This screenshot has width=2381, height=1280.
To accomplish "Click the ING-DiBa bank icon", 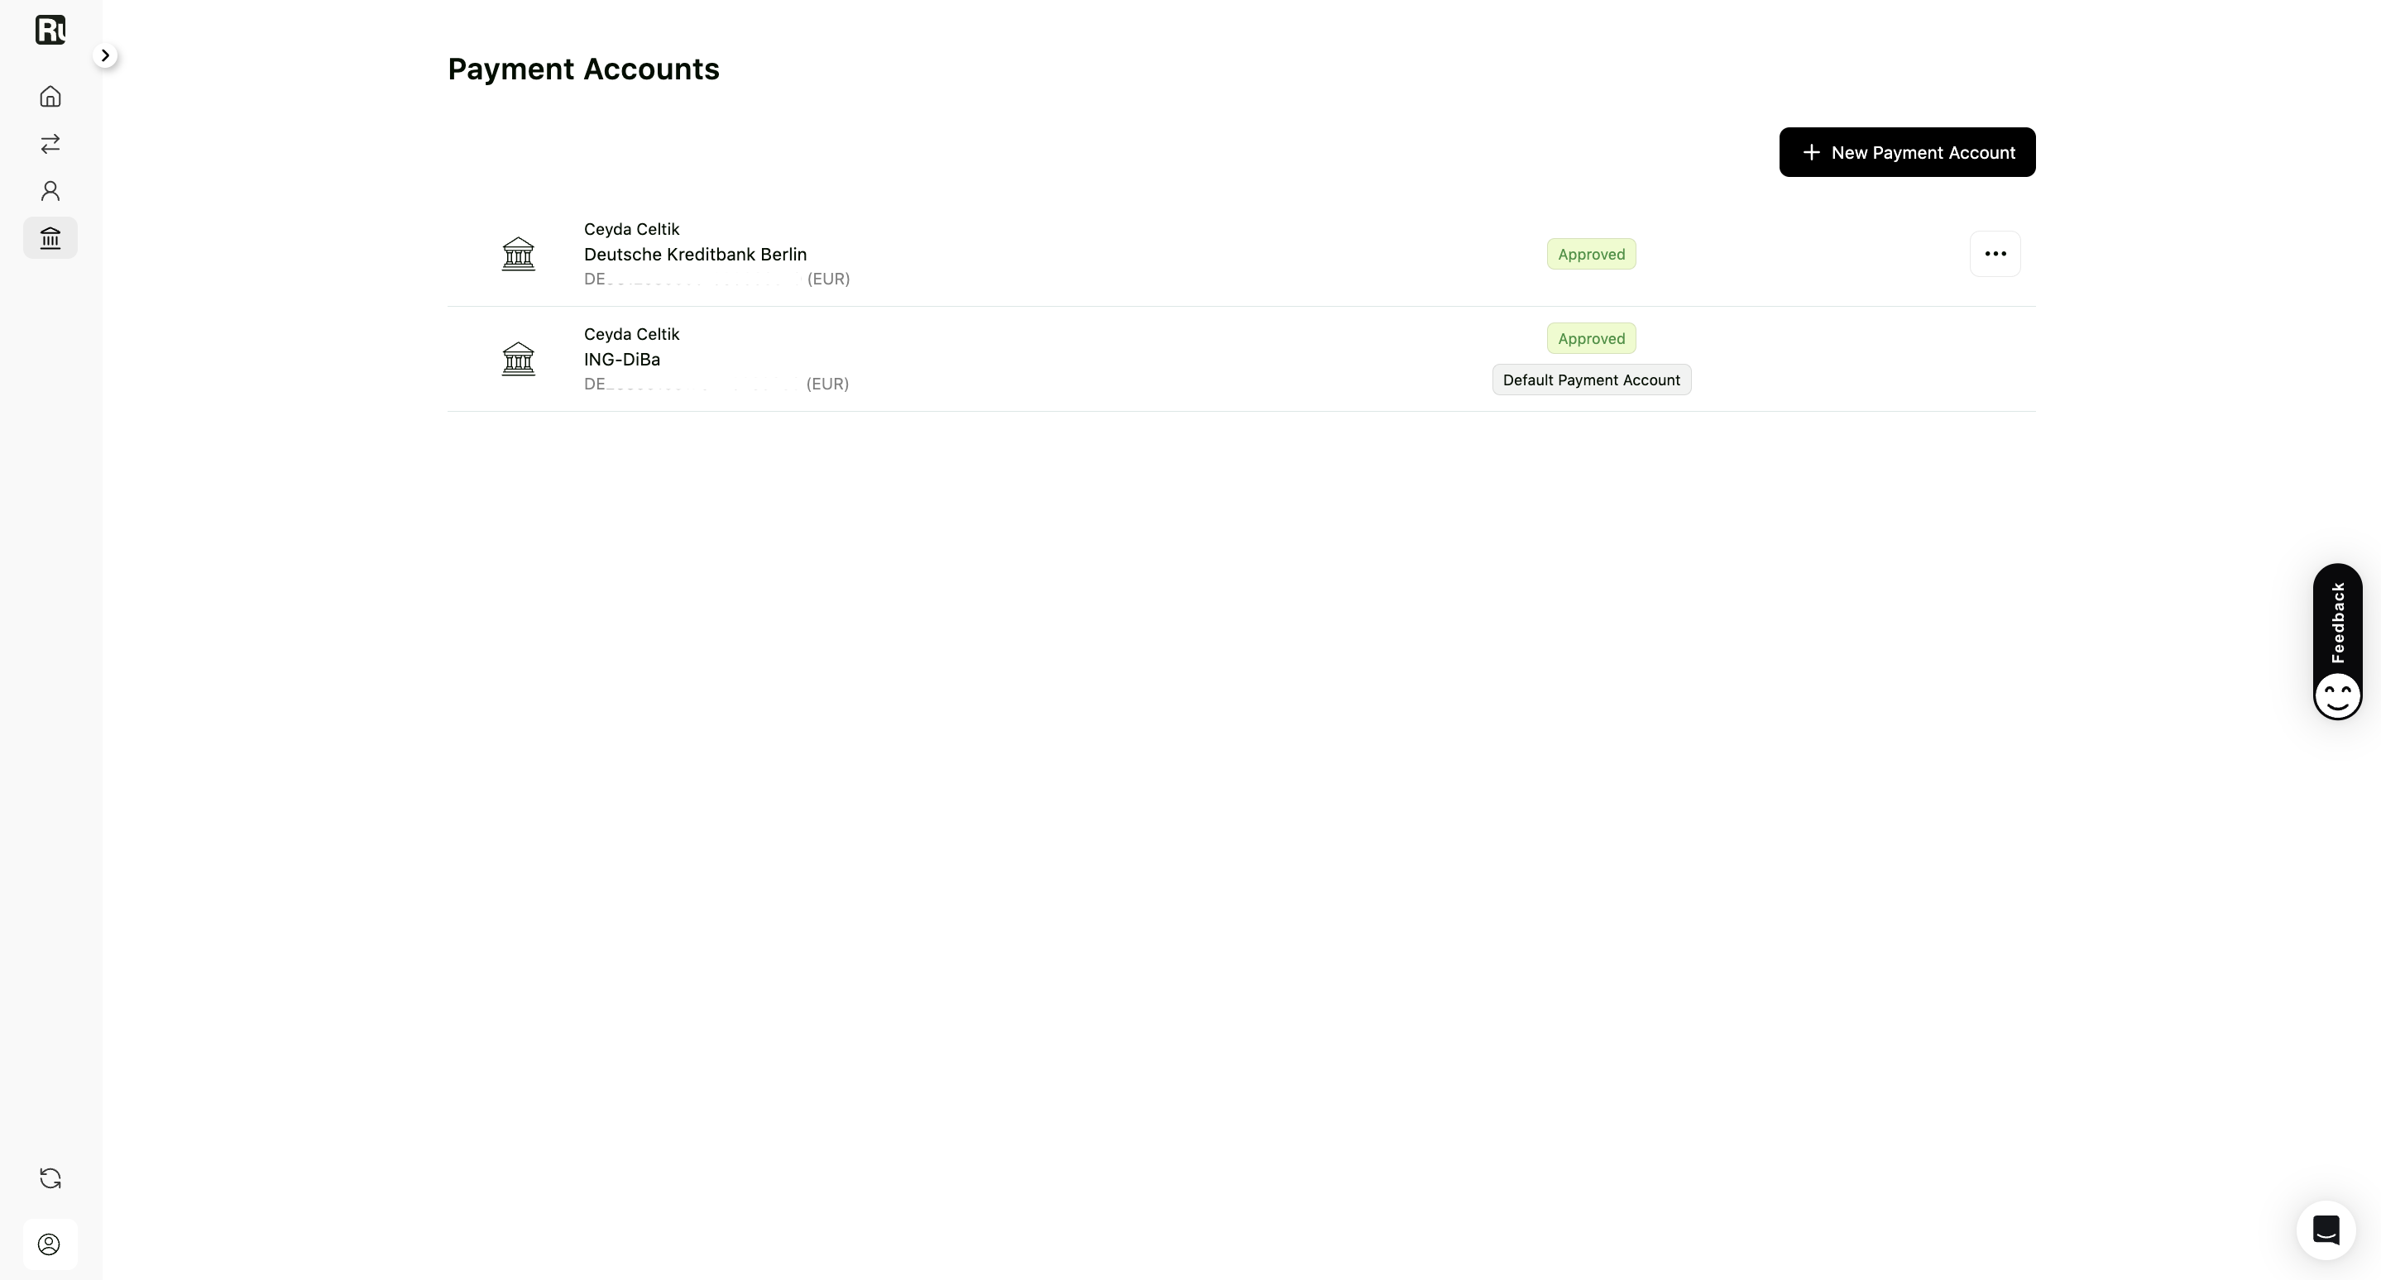I will pos(519,358).
